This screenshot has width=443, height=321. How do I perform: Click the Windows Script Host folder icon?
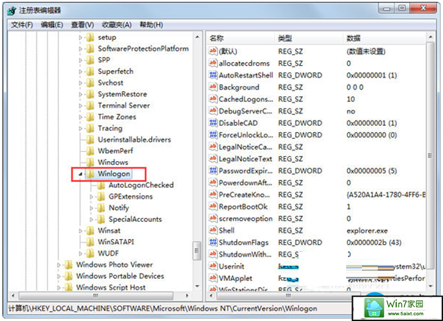(68, 288)
